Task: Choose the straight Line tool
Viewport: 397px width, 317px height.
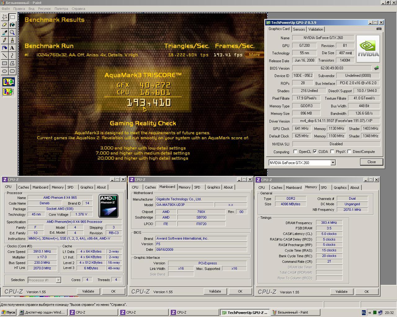Action: coord(5,56)
